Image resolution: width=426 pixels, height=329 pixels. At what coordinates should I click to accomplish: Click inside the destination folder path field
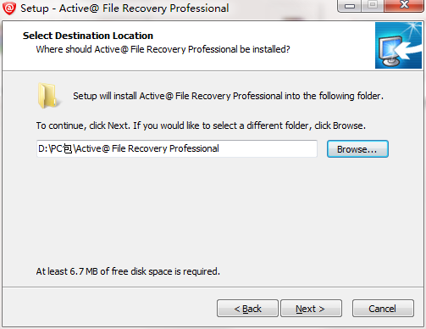click(x=177, y=148)
